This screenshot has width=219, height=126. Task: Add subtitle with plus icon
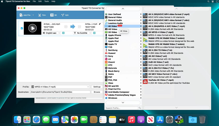94,33
